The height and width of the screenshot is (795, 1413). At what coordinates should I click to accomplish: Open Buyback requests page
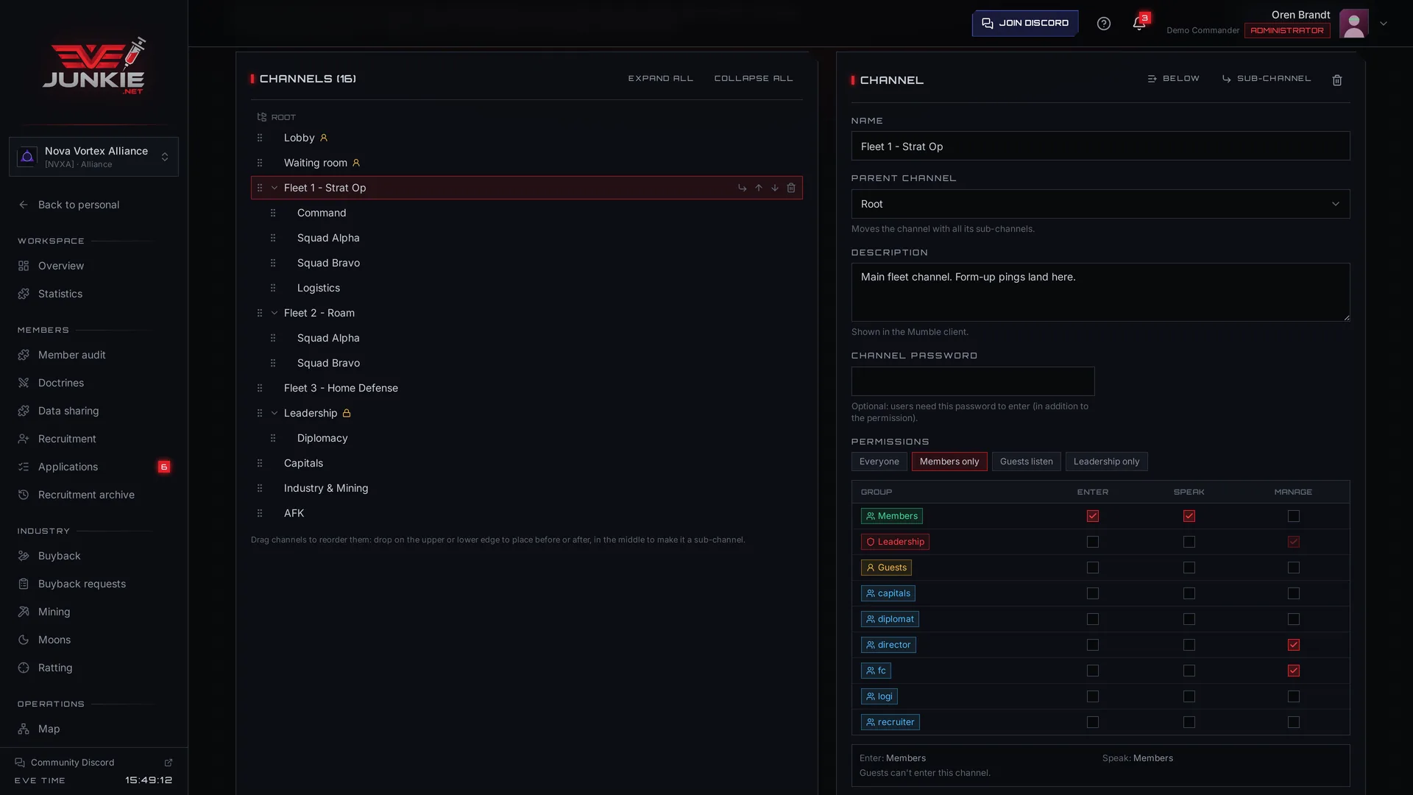click(x=82, y=584)
